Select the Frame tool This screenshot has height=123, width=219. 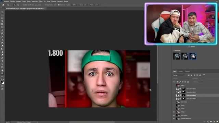[x=2, y=27]
